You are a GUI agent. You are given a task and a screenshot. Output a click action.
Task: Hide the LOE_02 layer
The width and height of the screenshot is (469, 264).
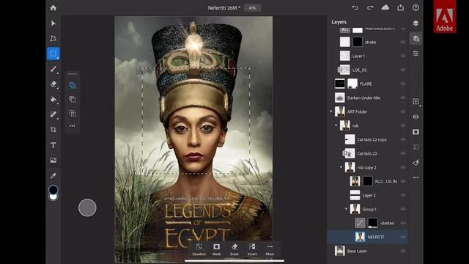pyautogui.click(x=403, y=70)
